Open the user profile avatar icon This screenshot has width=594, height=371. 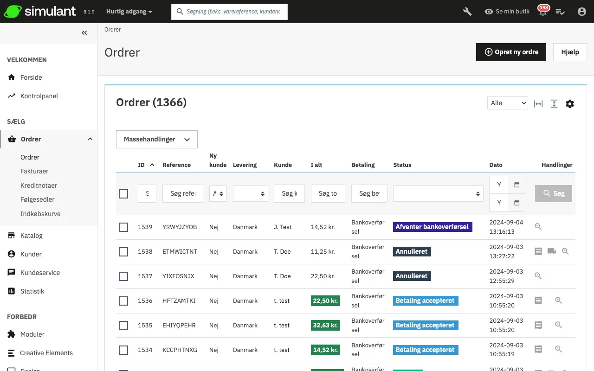click(x=582, y=12)
